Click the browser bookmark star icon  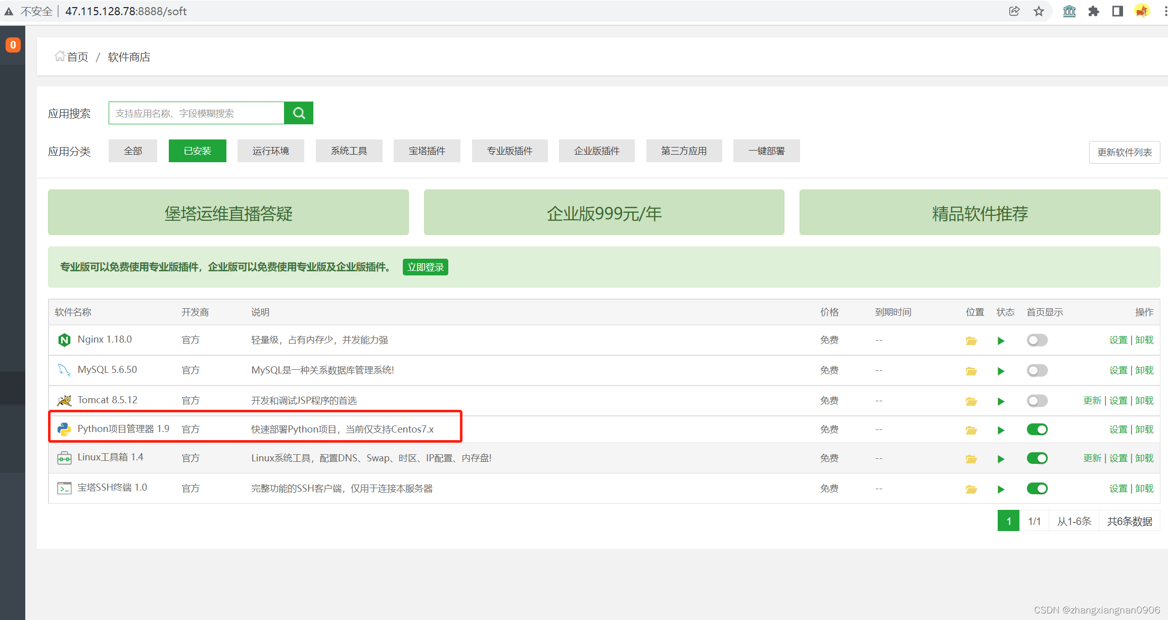point(1039,11)
